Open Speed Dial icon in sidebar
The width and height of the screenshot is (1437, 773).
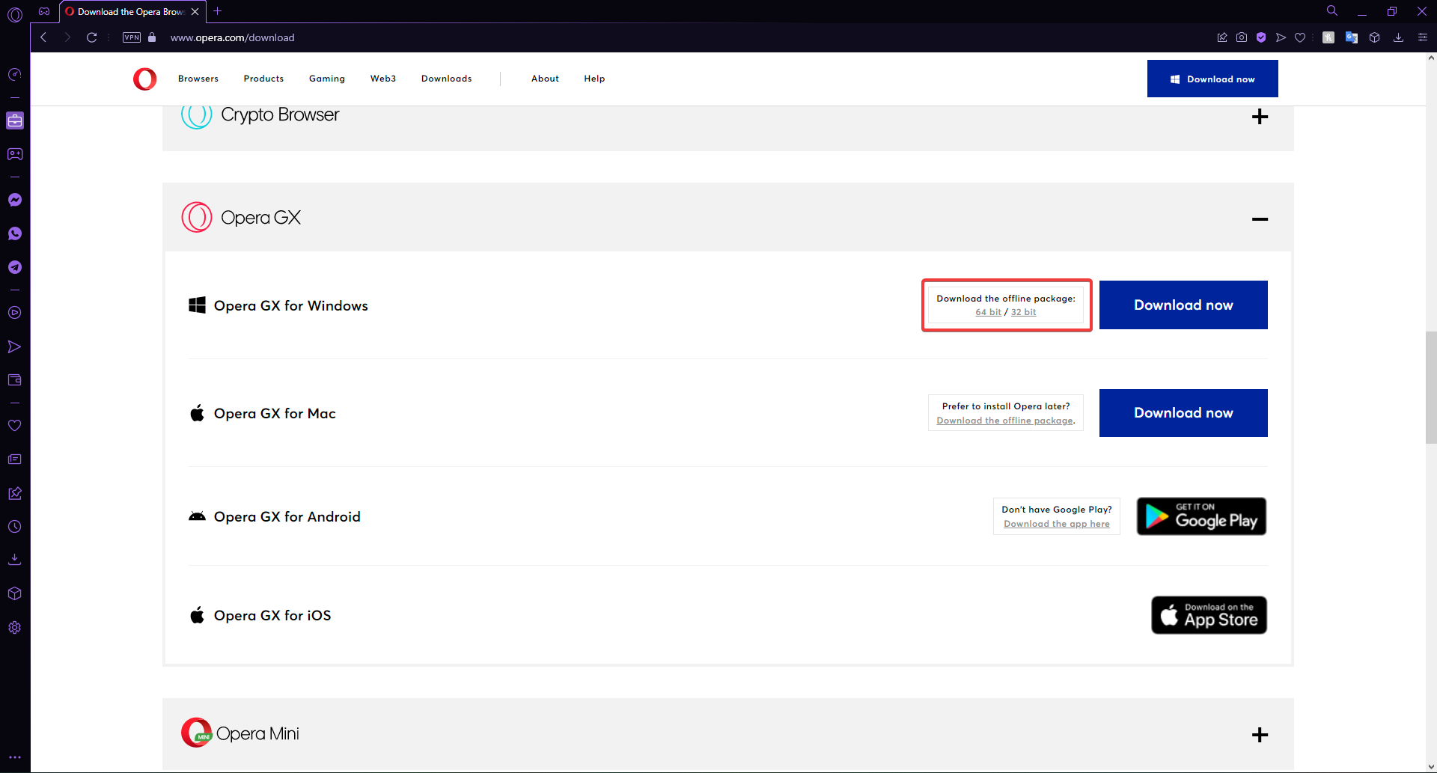pyautogui.click(x=15, y=74)
